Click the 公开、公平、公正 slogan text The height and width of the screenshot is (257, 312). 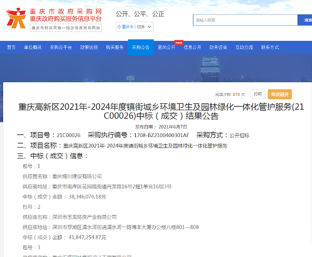(140, 14)
